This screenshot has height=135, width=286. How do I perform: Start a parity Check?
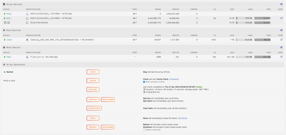pyautogui.click(x=93, y=81)
